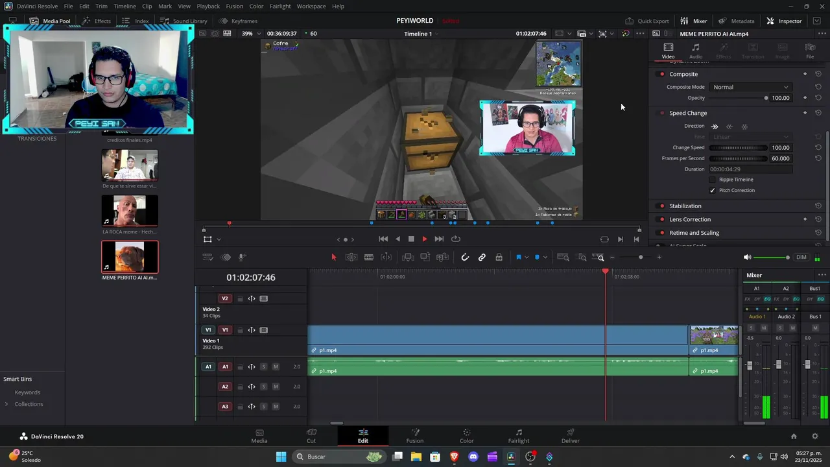The image size is (830, 467).
Task: Uncheck the Pitch Correction checkbox
Action: point(712,190)
